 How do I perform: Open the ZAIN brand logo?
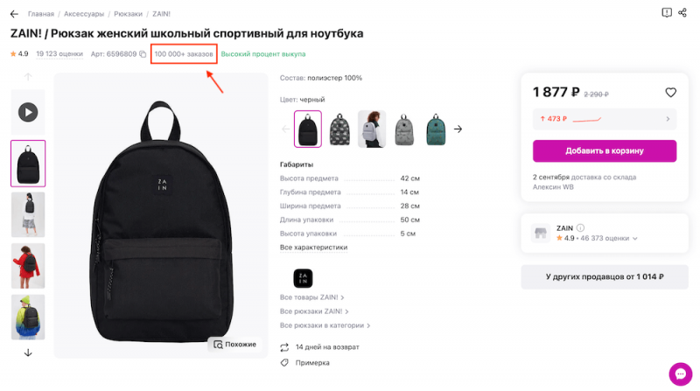[304, 278]
